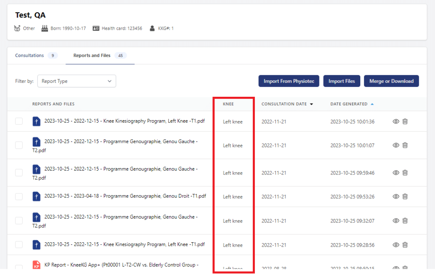Open the KP Report - KneeKG App+ file name
This screenshot has height=278, width=435.
pyautogui.click(x=121, y=265)
